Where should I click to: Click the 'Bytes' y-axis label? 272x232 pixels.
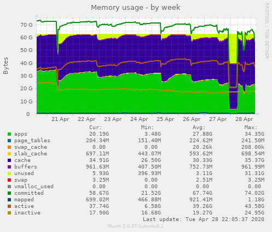(x=5, y=66)
